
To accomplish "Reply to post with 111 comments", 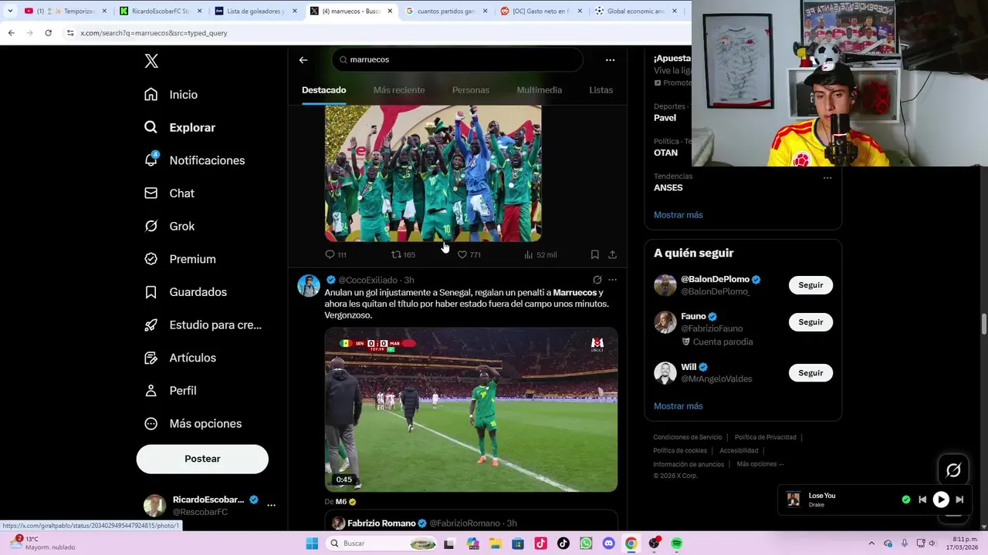I will 336,254.
